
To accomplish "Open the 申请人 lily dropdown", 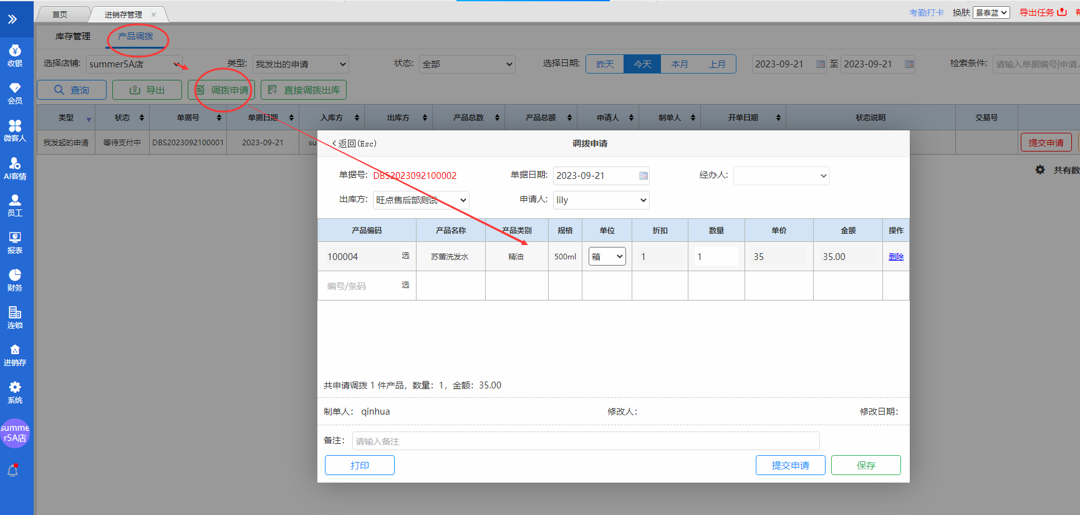I will click(x=601, y=200).
